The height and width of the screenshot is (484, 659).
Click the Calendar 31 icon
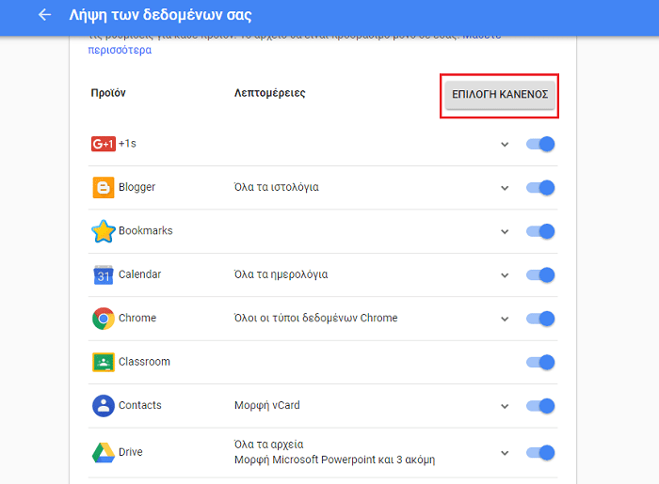pyautogui.click(x=103, y=274)
